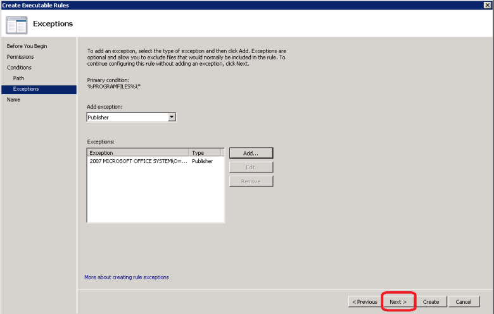Screen dimensions: 494x314
Task: Click the Remove button beside the list
Action: [x=251, y=182]
